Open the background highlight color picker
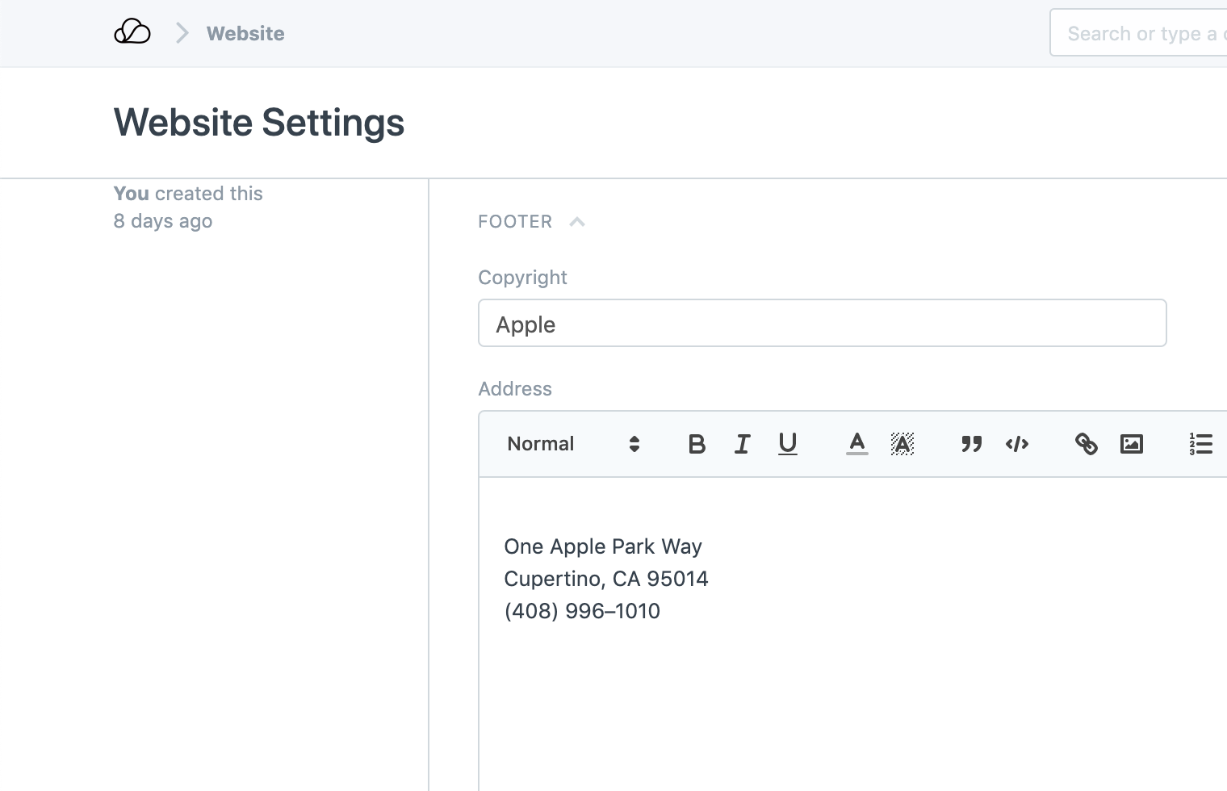This screenshot has height=791, width=1227. click(902, 444)
